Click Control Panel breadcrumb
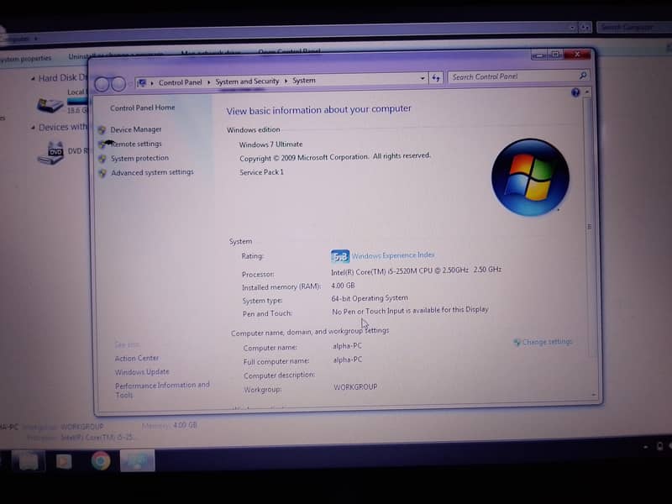Screen dimensions: 672x504 (x=180, y=82)
